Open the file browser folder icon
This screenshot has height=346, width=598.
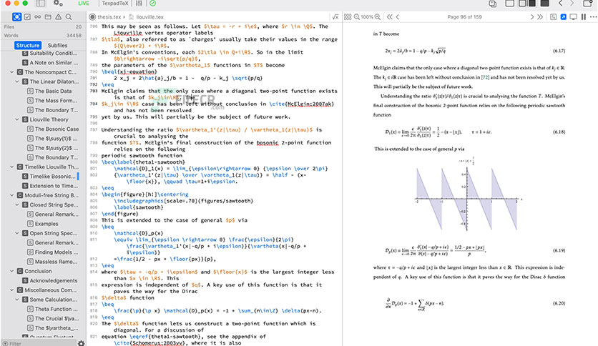click(48, 16)
